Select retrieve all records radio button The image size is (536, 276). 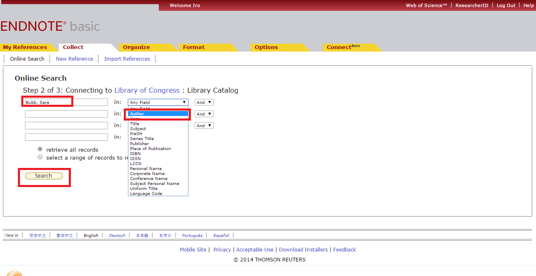(40, 149)
